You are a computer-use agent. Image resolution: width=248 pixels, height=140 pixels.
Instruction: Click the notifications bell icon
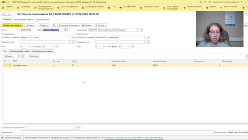[x=201, y=2]
